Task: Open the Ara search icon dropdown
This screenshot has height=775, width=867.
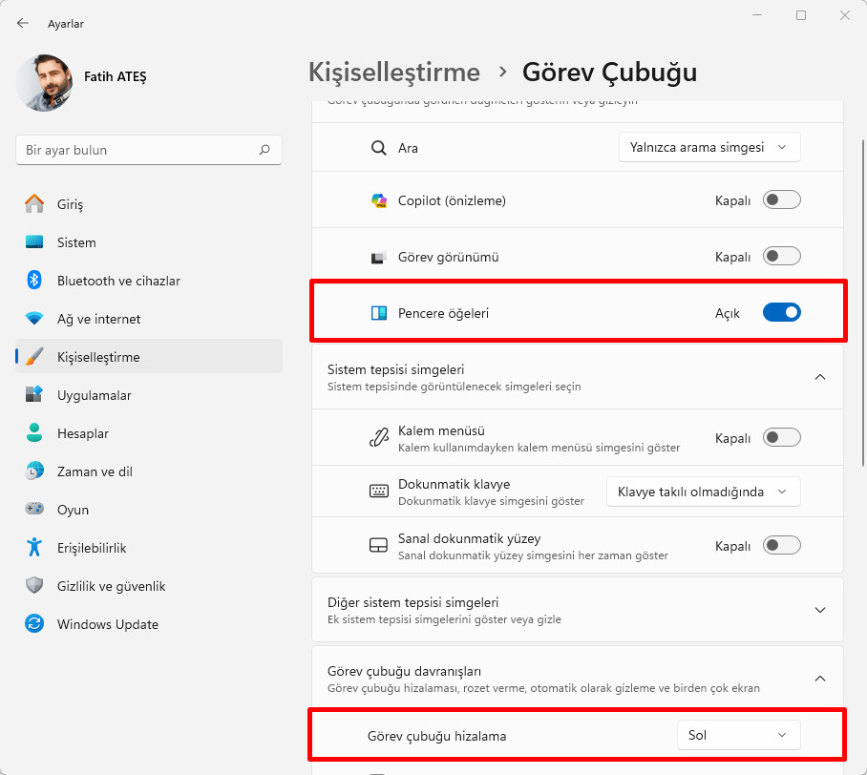Action: tap(709, 147)
